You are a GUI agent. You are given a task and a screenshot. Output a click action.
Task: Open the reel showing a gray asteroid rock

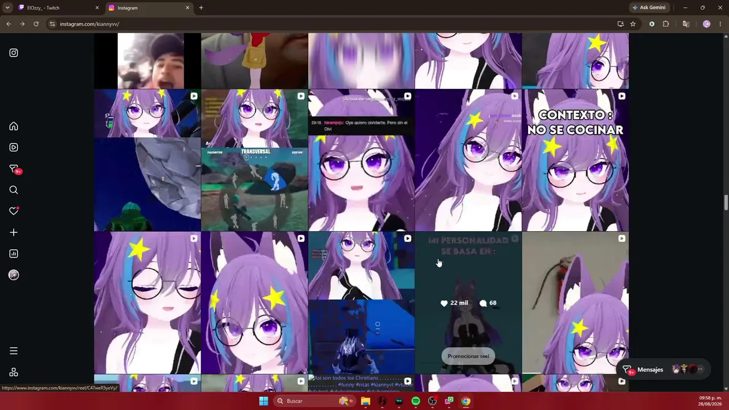[148, 160]
